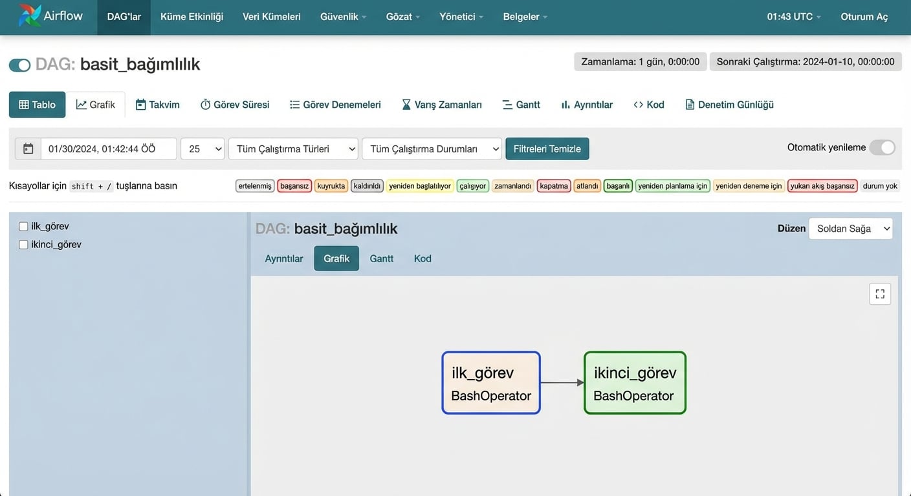
Task: Open the Düzen Soldan Sağa dropdown
Action: (x=850, y=229)
